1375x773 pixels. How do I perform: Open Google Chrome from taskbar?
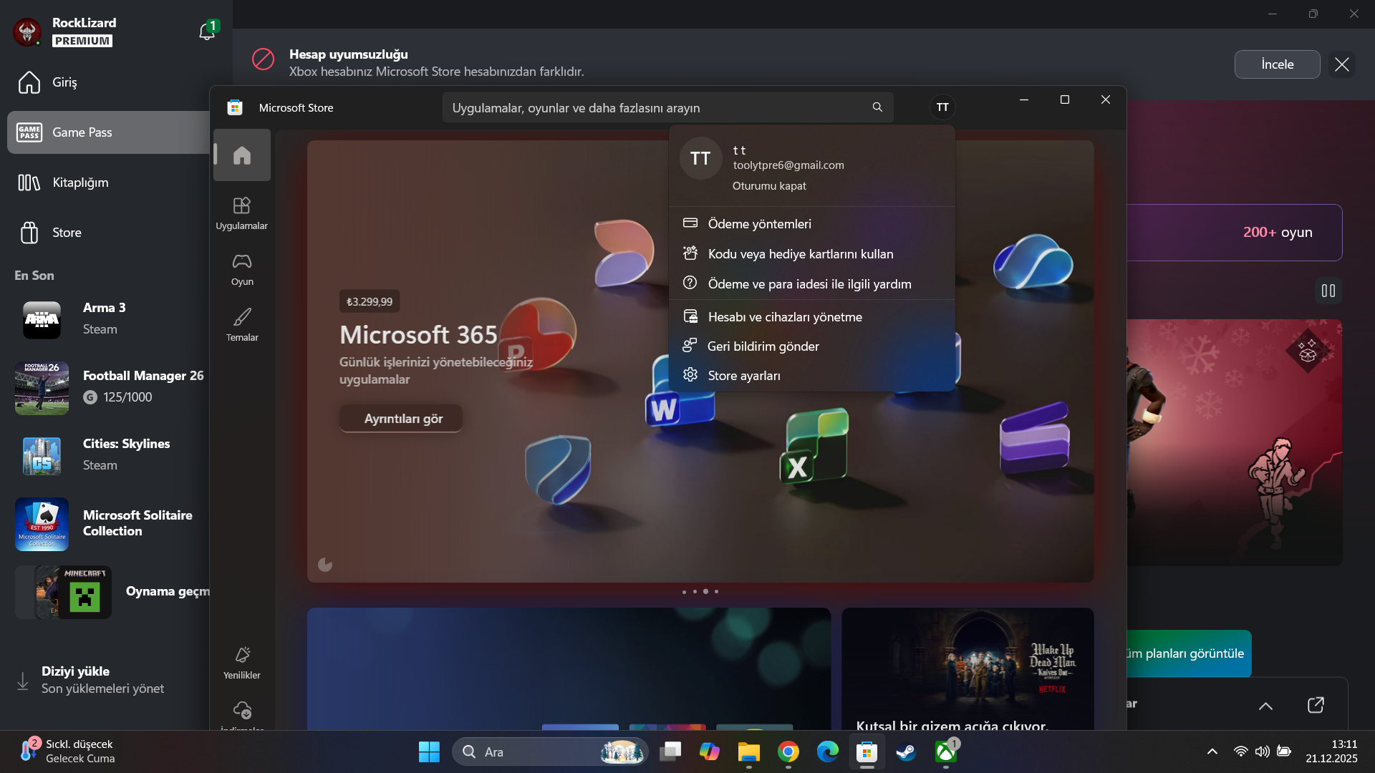tap(788, 752)
